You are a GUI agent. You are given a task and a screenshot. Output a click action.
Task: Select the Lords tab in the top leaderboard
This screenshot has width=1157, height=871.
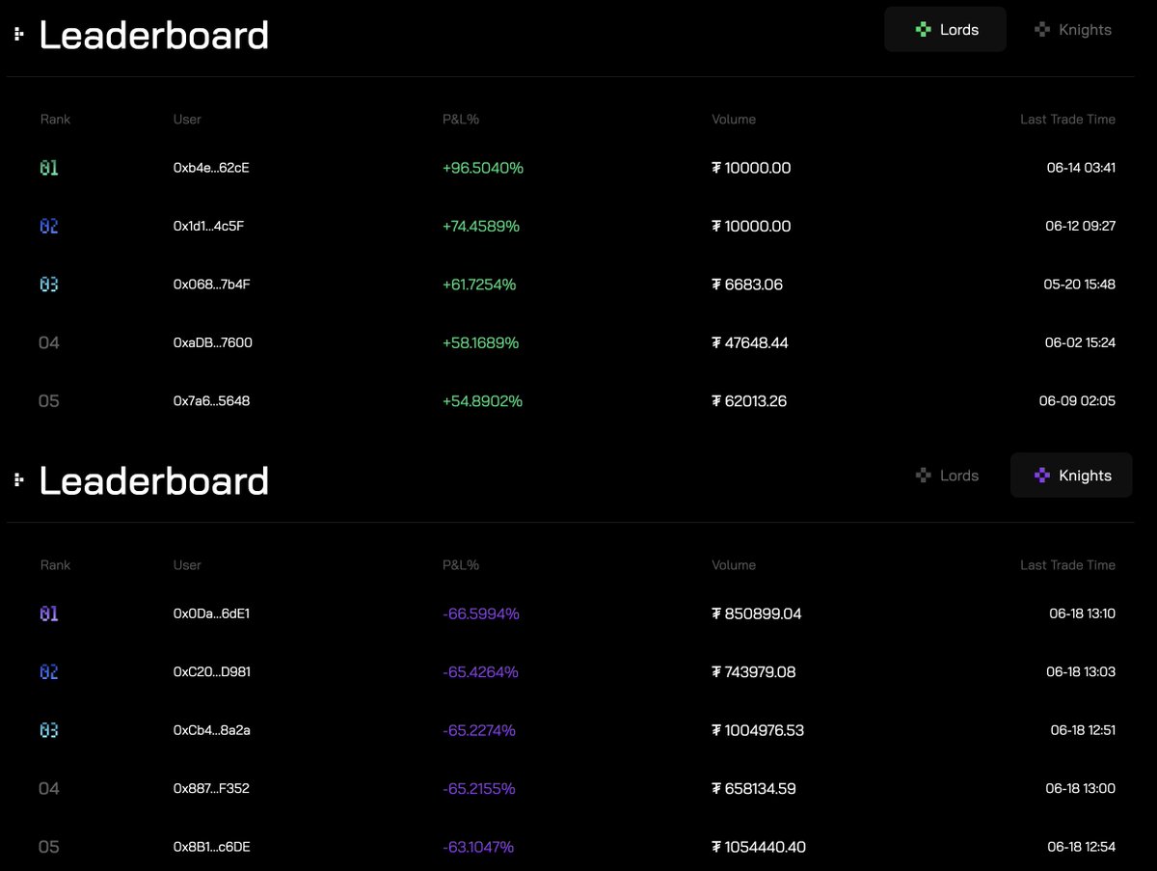point(946,30)
